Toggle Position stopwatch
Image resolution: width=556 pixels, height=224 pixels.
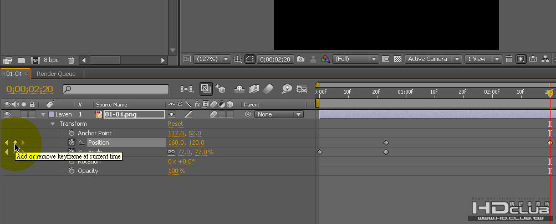[x=72, y=142]
